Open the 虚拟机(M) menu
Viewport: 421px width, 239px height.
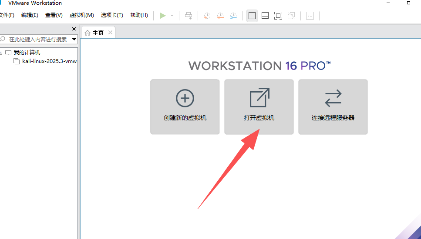point(81,15)
